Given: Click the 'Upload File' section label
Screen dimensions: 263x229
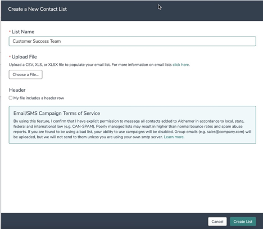Looking at the screenshot, I should [x=24, y=57].
